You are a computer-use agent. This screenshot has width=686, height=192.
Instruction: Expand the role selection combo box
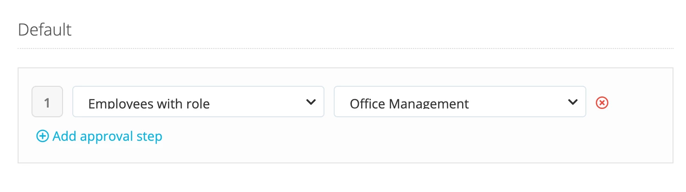460,102
